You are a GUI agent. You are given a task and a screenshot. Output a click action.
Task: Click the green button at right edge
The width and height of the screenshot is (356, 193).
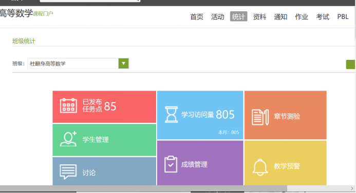pyautogui.click(x=350, y=65)
